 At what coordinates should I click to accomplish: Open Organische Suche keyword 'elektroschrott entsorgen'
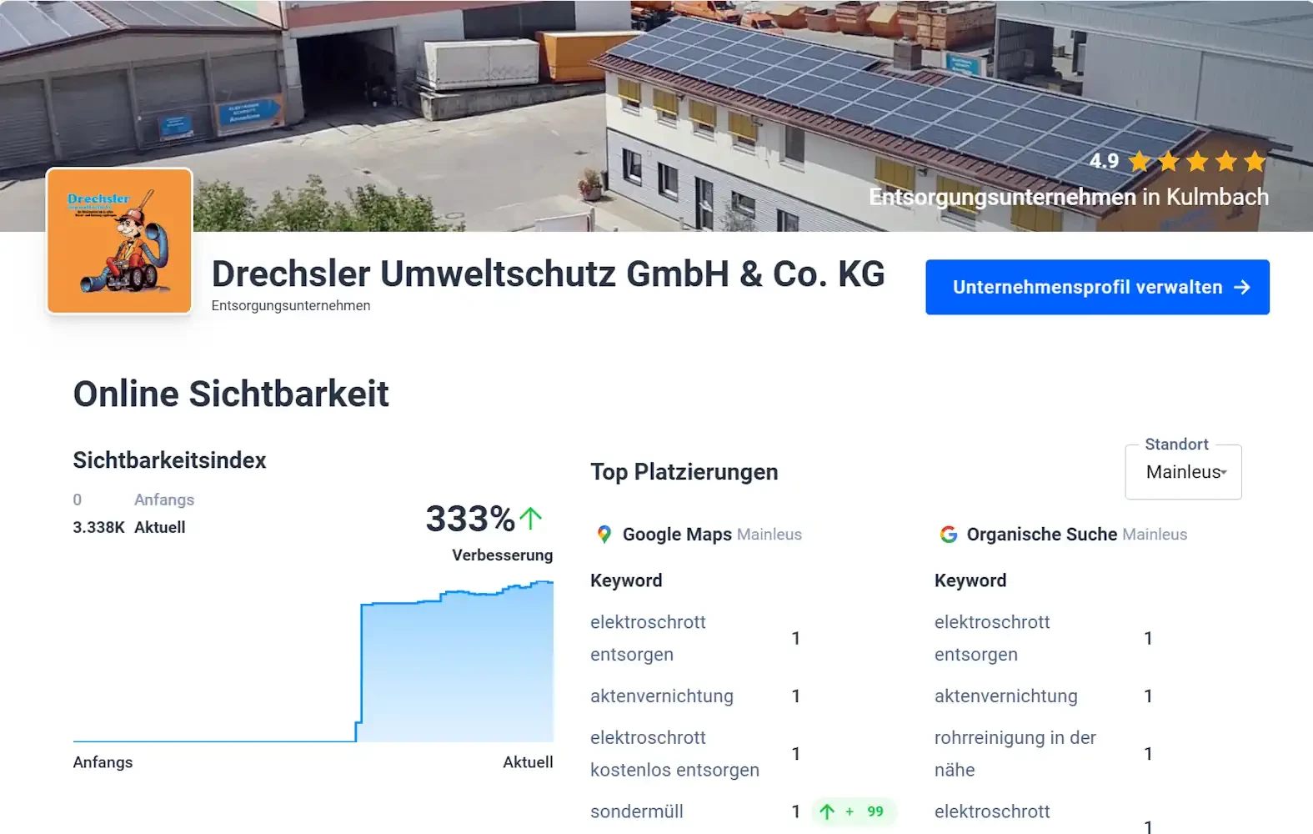click(992, 638)
